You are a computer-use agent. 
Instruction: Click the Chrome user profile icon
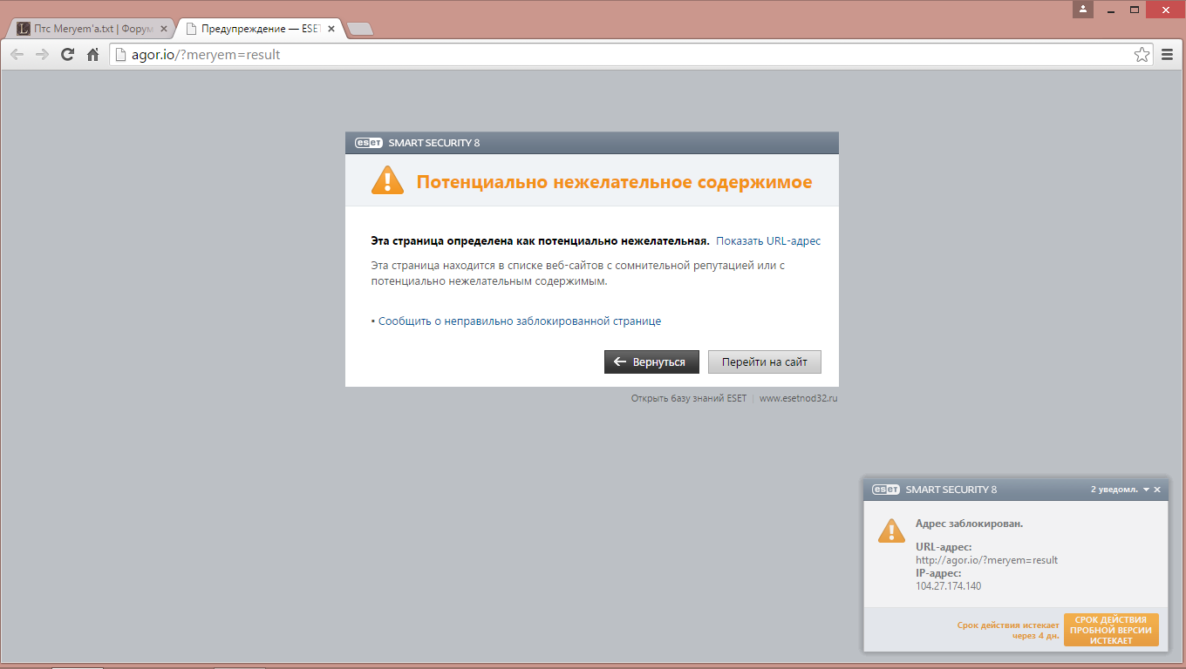click(1083, 10)
